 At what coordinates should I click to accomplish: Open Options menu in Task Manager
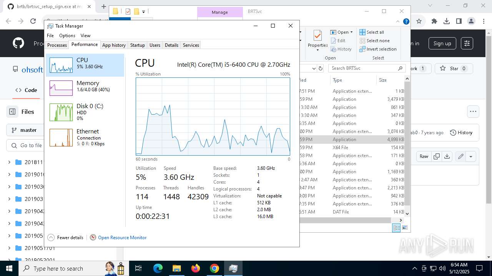pyautogui.click(x=67, y=35)
